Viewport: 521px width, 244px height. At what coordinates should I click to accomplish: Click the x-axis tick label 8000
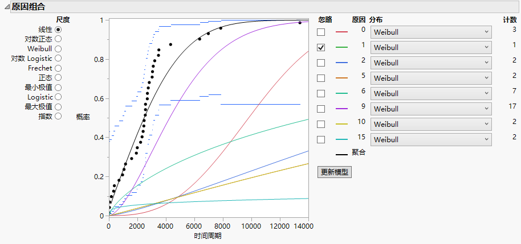[223, 226]
